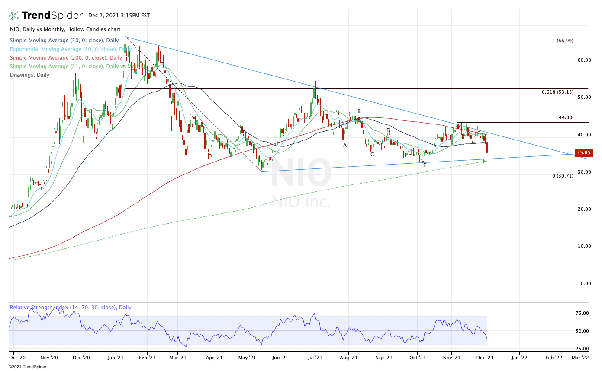Image resolution: width=602 pixels, height=371 pixels.
Task: Click the Jan '21 time axis label
Action: [x=115, y=357]
